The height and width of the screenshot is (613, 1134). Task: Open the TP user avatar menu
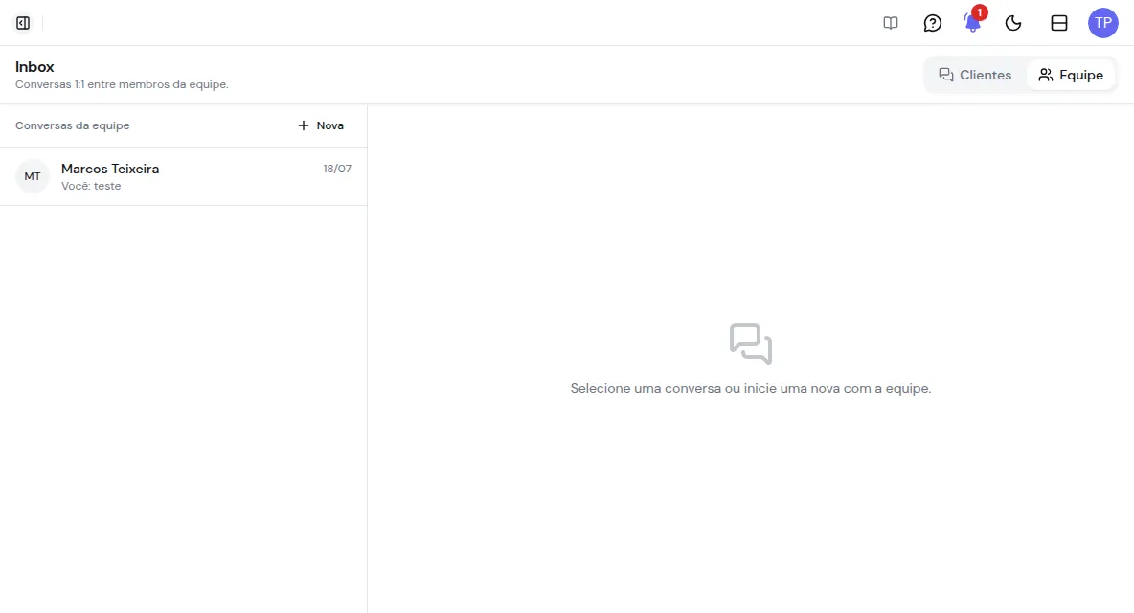[1103, 23]
